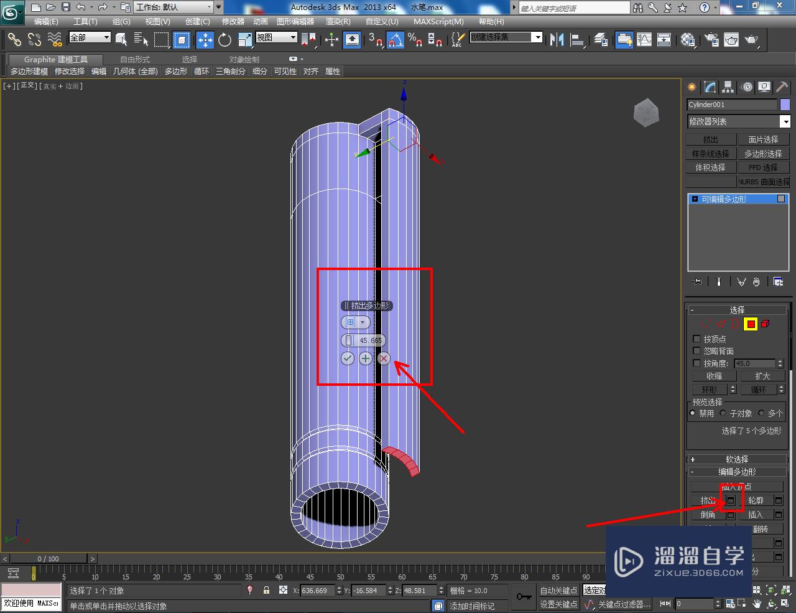796x613 pixels.
Task: Open the 渲染(R) menu
Action: click(x=338, y=22)
